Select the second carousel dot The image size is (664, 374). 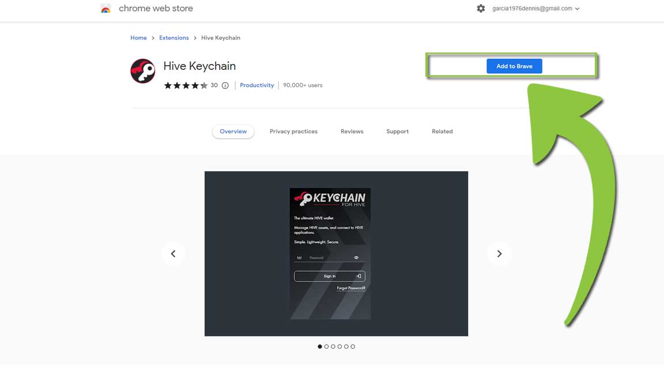[326, 346]
